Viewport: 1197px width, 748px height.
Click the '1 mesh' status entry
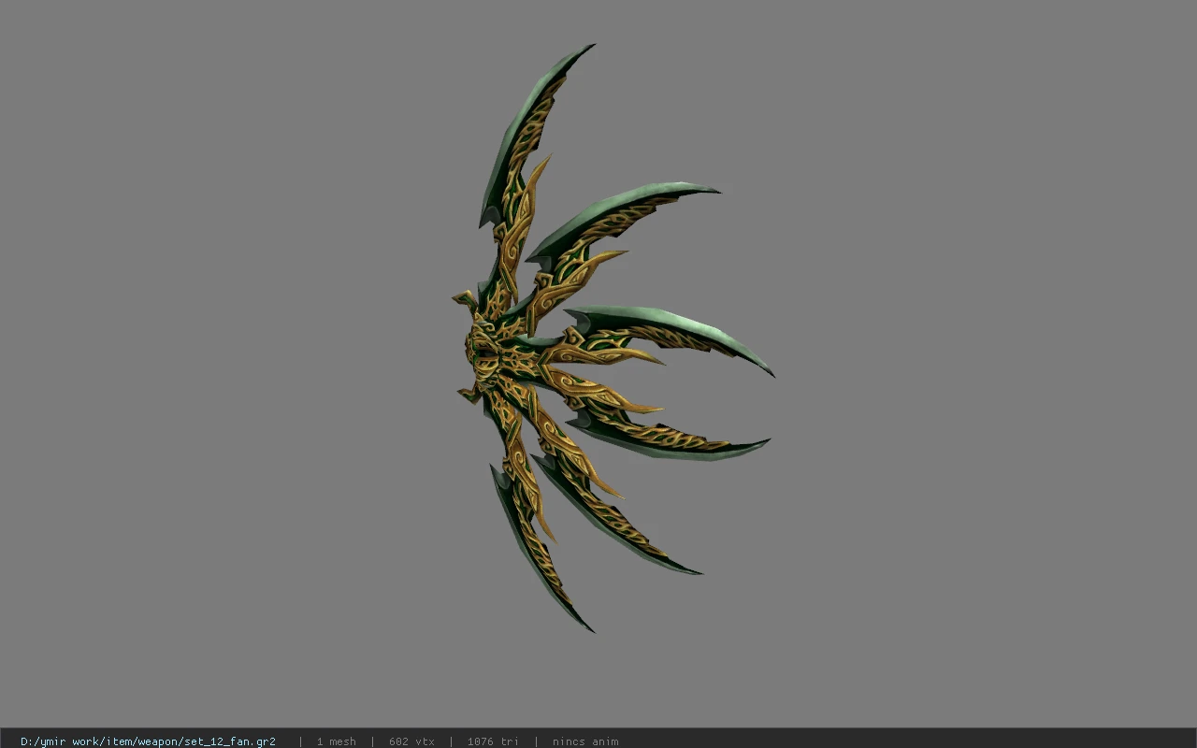(336, 741)
